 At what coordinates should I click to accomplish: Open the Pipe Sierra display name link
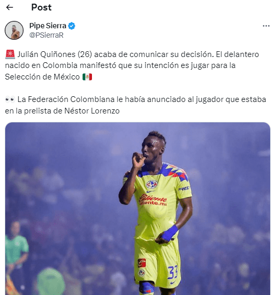click(48, 26)
